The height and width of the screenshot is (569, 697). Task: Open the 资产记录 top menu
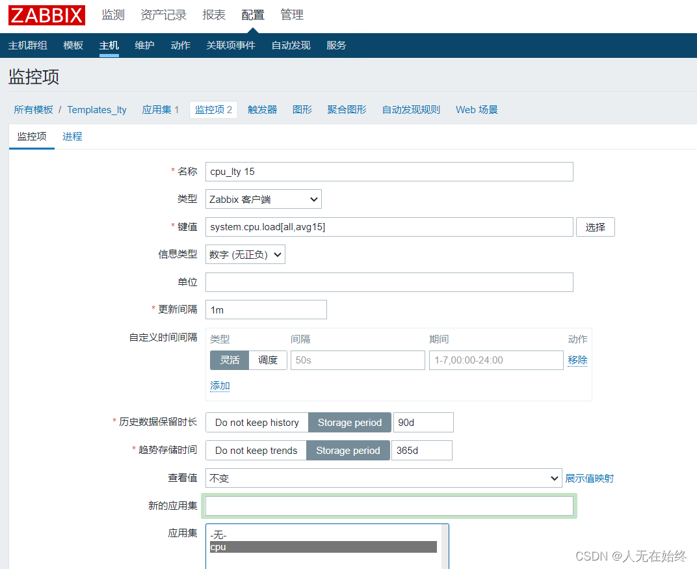[x=163, y=15]
